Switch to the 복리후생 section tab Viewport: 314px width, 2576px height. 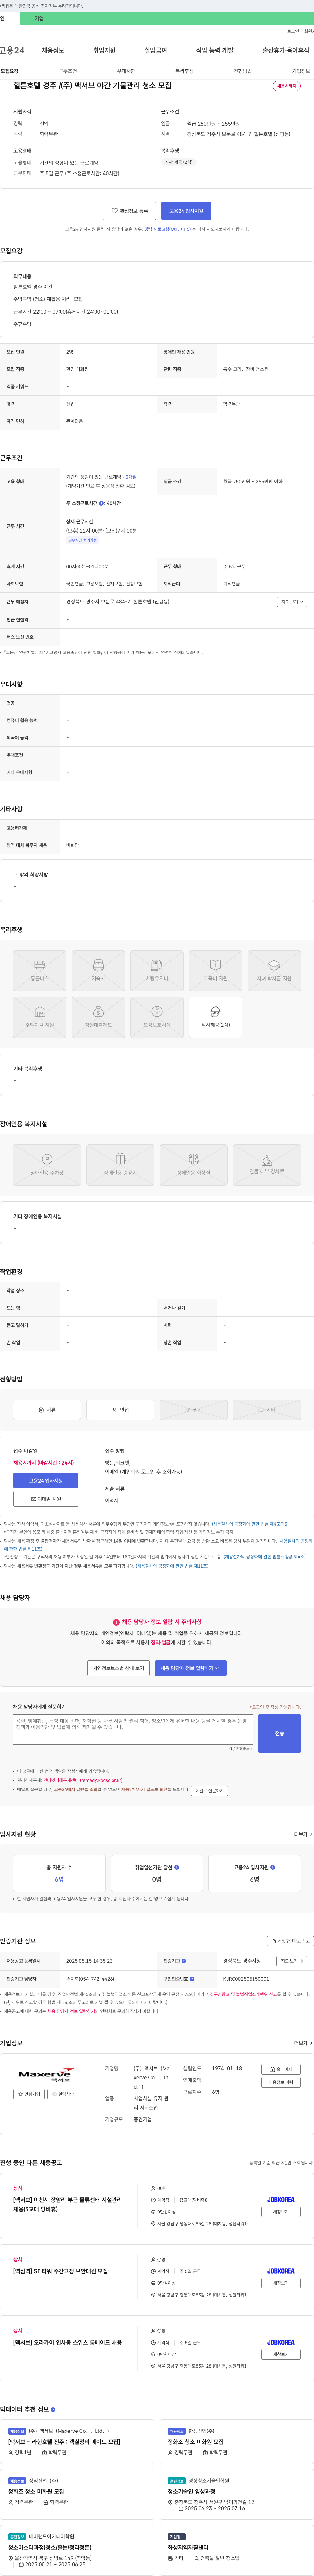click(x=184, y=71)
